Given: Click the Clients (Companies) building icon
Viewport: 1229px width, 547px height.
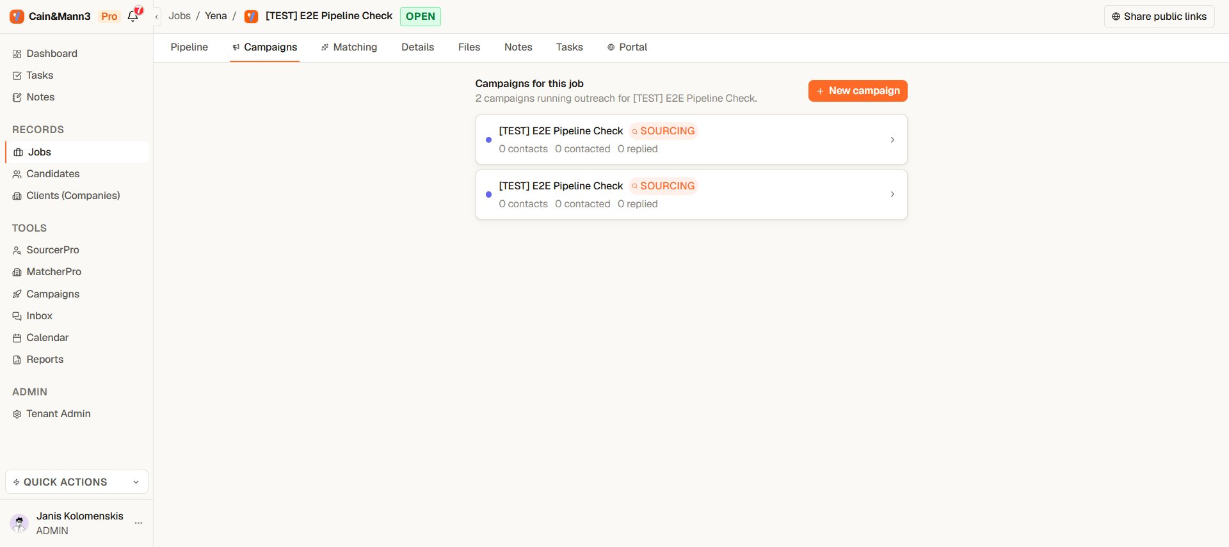Looking at the screenshot, I should click(x=17, y=196).
